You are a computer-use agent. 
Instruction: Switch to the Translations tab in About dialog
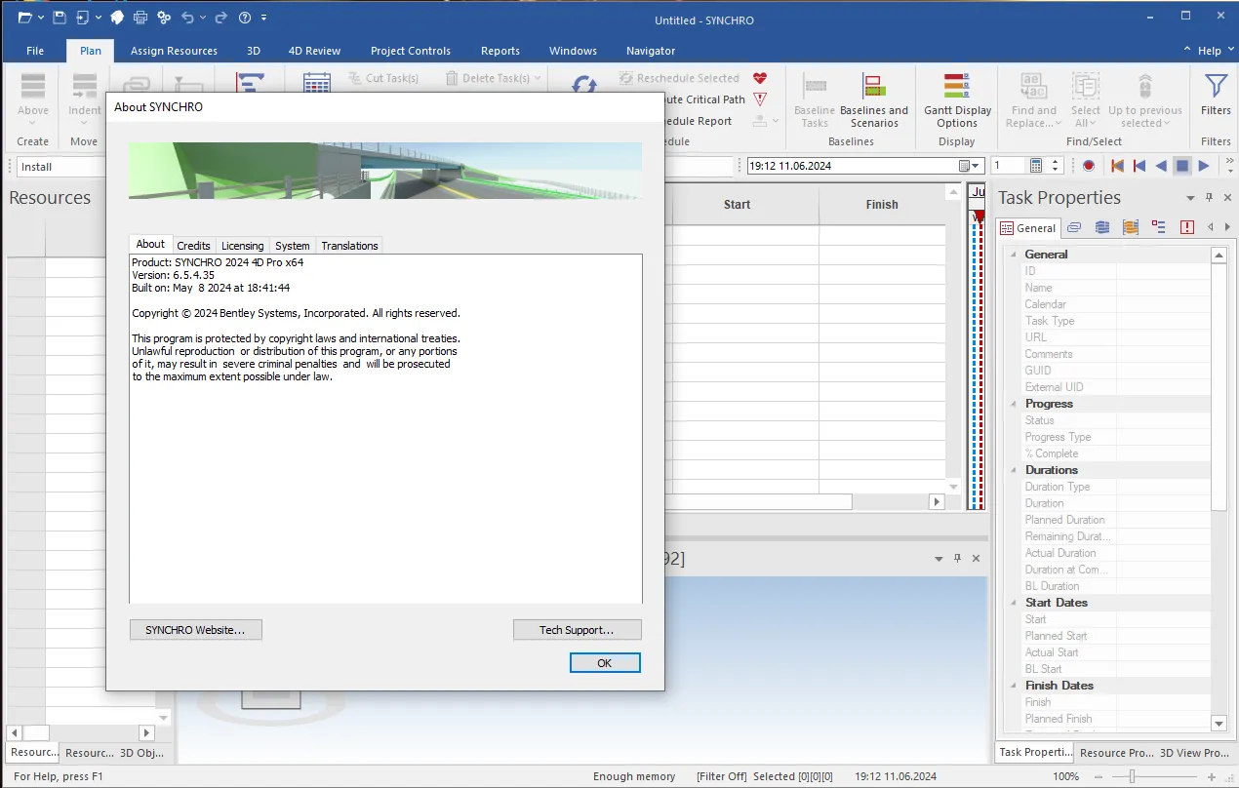tap(349, 246)
